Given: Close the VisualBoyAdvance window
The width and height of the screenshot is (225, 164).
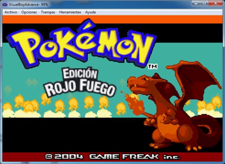Looking at the screenshot, I should coord(216,3).
